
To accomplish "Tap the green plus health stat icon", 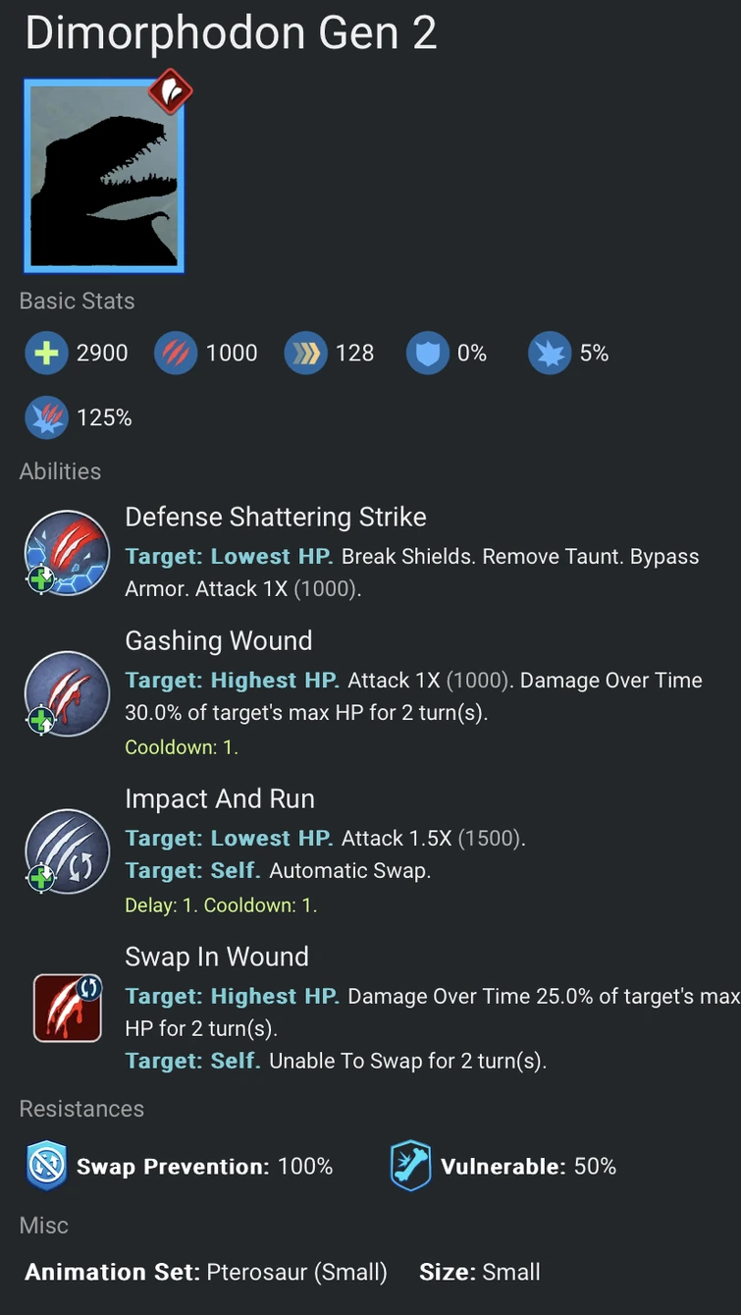I will tap(46, 354).
